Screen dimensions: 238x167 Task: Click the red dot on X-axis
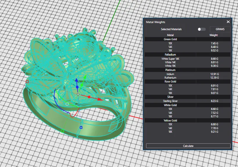coord(89,97)
